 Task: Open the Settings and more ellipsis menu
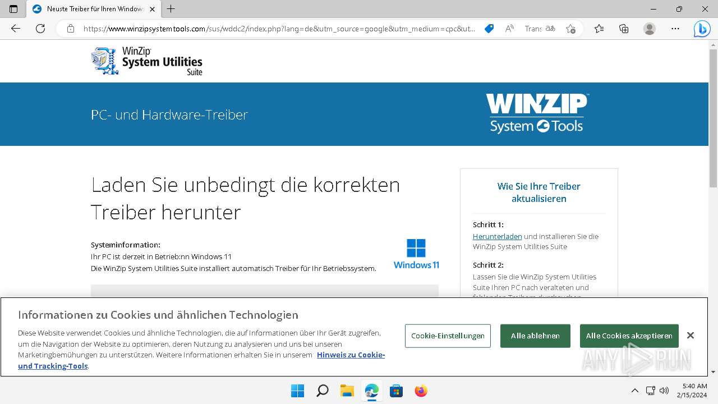(x=675, y=29)
